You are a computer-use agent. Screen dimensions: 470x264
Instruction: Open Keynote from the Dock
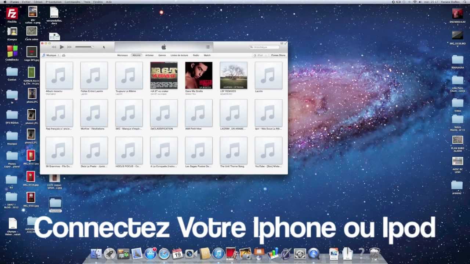(259, 254)
